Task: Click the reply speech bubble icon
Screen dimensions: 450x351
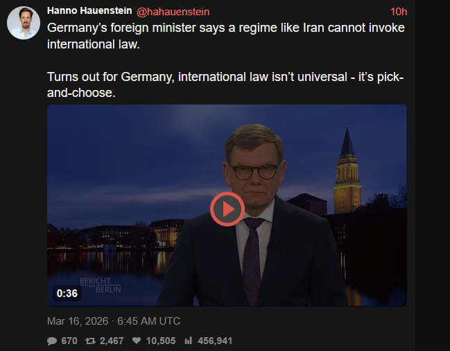Action: tap(52, 341)
